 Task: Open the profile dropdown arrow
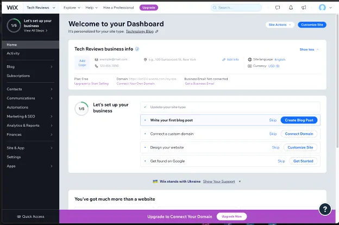(x=330, y=8)
